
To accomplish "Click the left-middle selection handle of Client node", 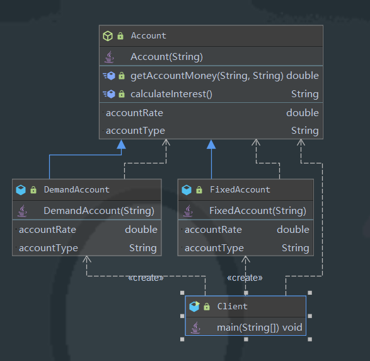I will (x=182, y=316).
